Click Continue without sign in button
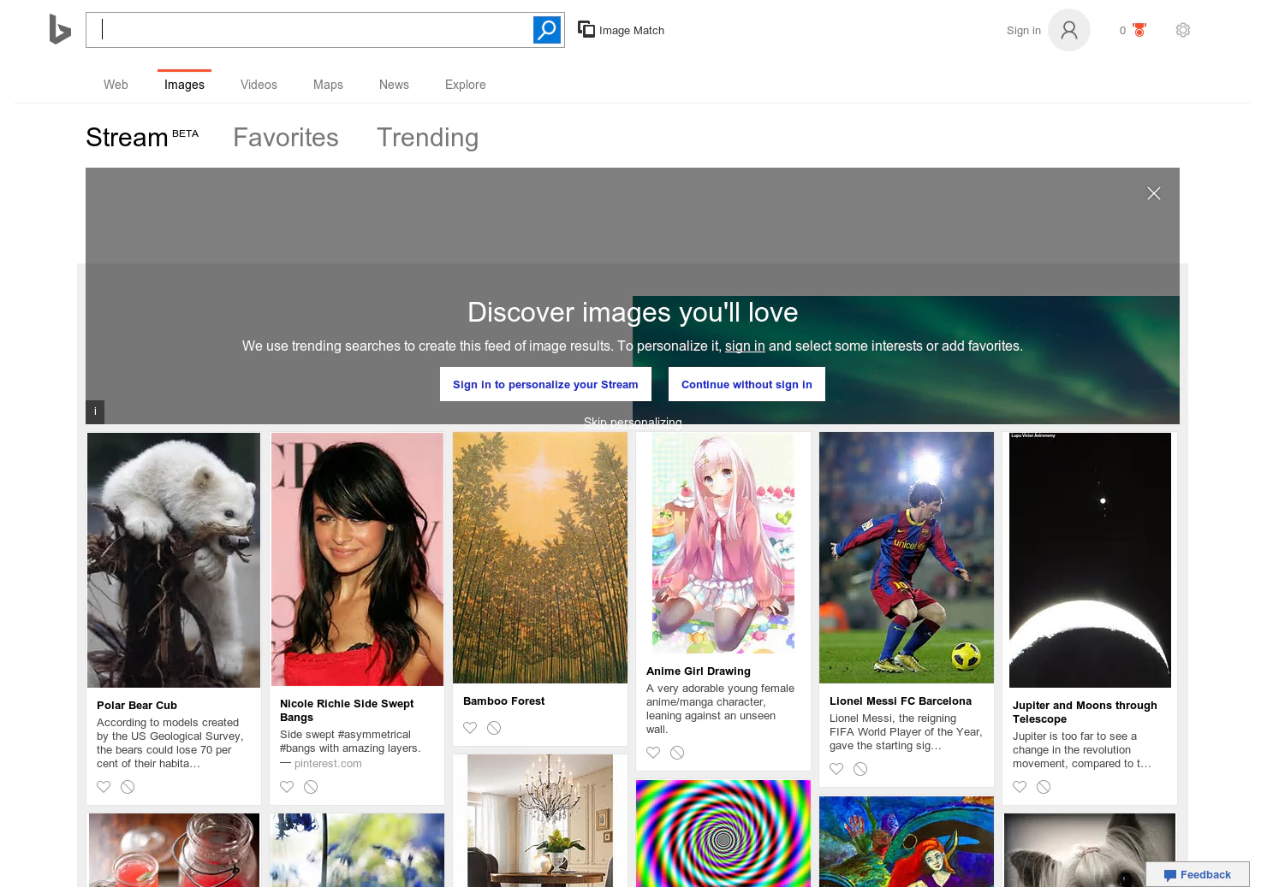Screen dimensions: 1267x887 pos(747,384)
